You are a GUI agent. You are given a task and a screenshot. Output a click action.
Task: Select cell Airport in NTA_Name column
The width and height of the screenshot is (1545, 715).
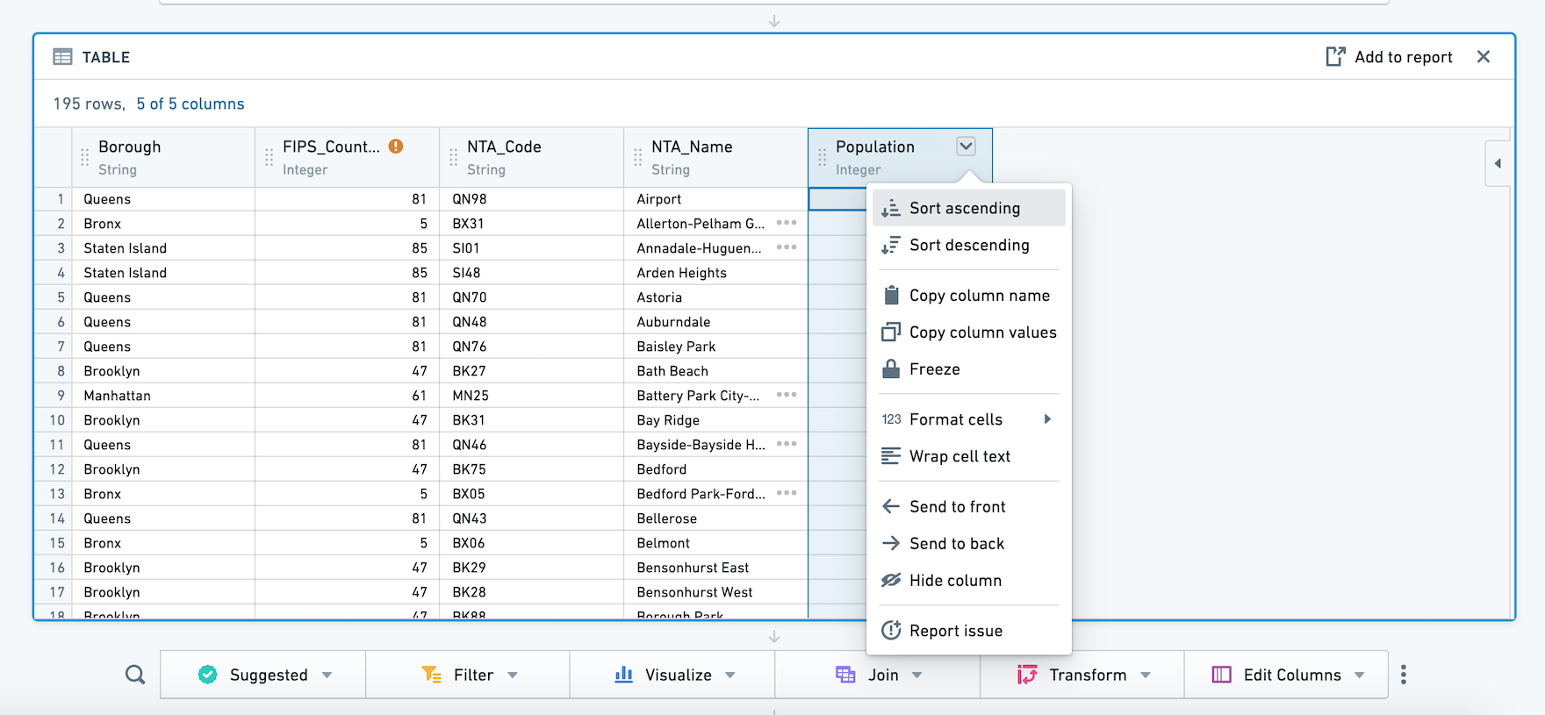[715, 199]
